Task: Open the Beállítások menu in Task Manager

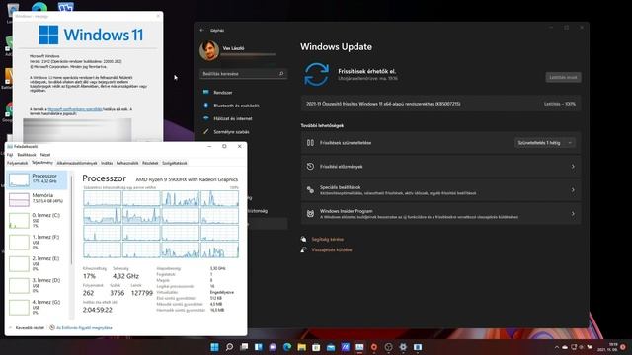Action: 27,155
